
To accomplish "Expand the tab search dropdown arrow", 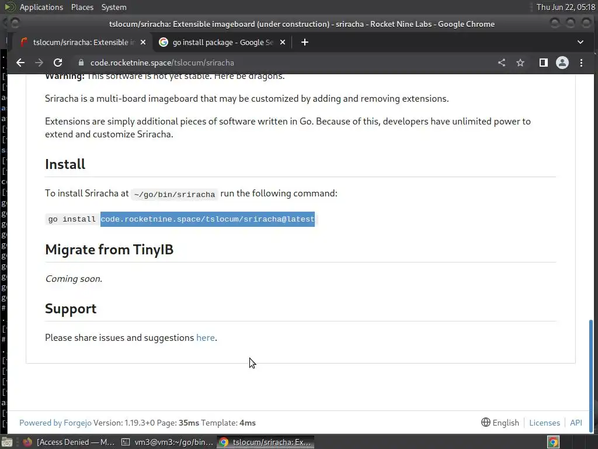I will click(x=580, y=42).
